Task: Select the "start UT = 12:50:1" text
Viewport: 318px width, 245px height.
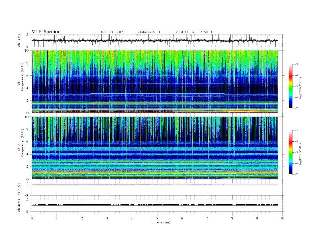Action: (194, 32)
